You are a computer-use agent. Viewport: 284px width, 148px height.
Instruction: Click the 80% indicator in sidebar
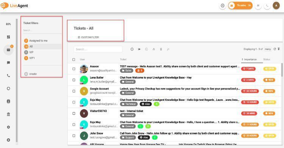coord(8,24)
